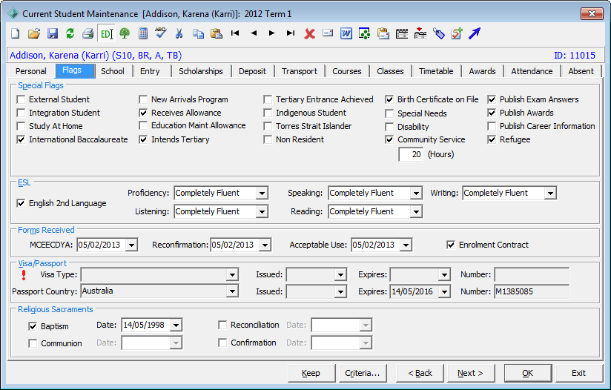Jump to first record

point(234,33)
